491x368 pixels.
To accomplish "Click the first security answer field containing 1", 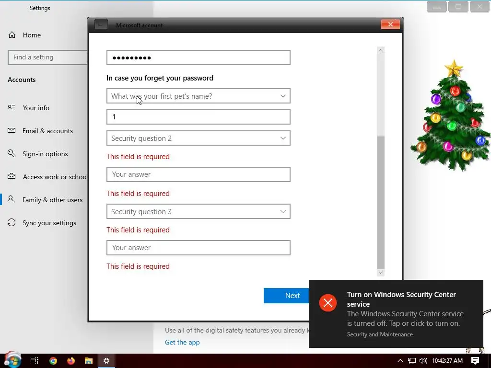I will pyautogui.click(x=198, y=117).
